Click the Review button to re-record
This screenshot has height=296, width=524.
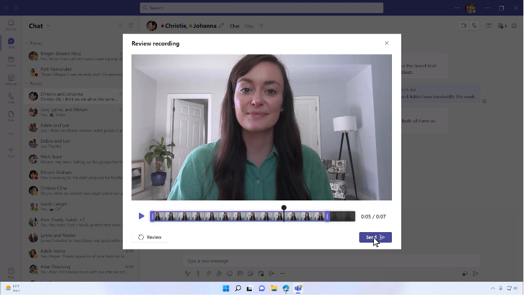tap(150, 237)
